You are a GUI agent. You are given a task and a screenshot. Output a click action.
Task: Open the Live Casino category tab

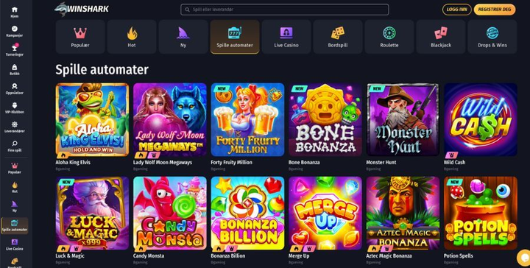coord(286,37)
